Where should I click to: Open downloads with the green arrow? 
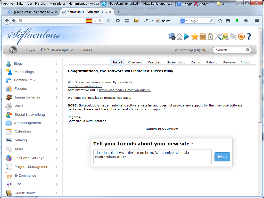[237, 21]
